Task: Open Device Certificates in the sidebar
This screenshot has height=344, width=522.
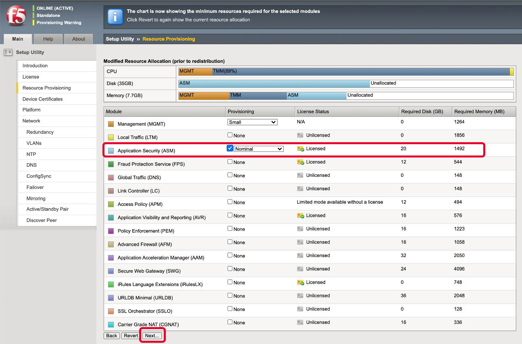Action: (42, 99)
